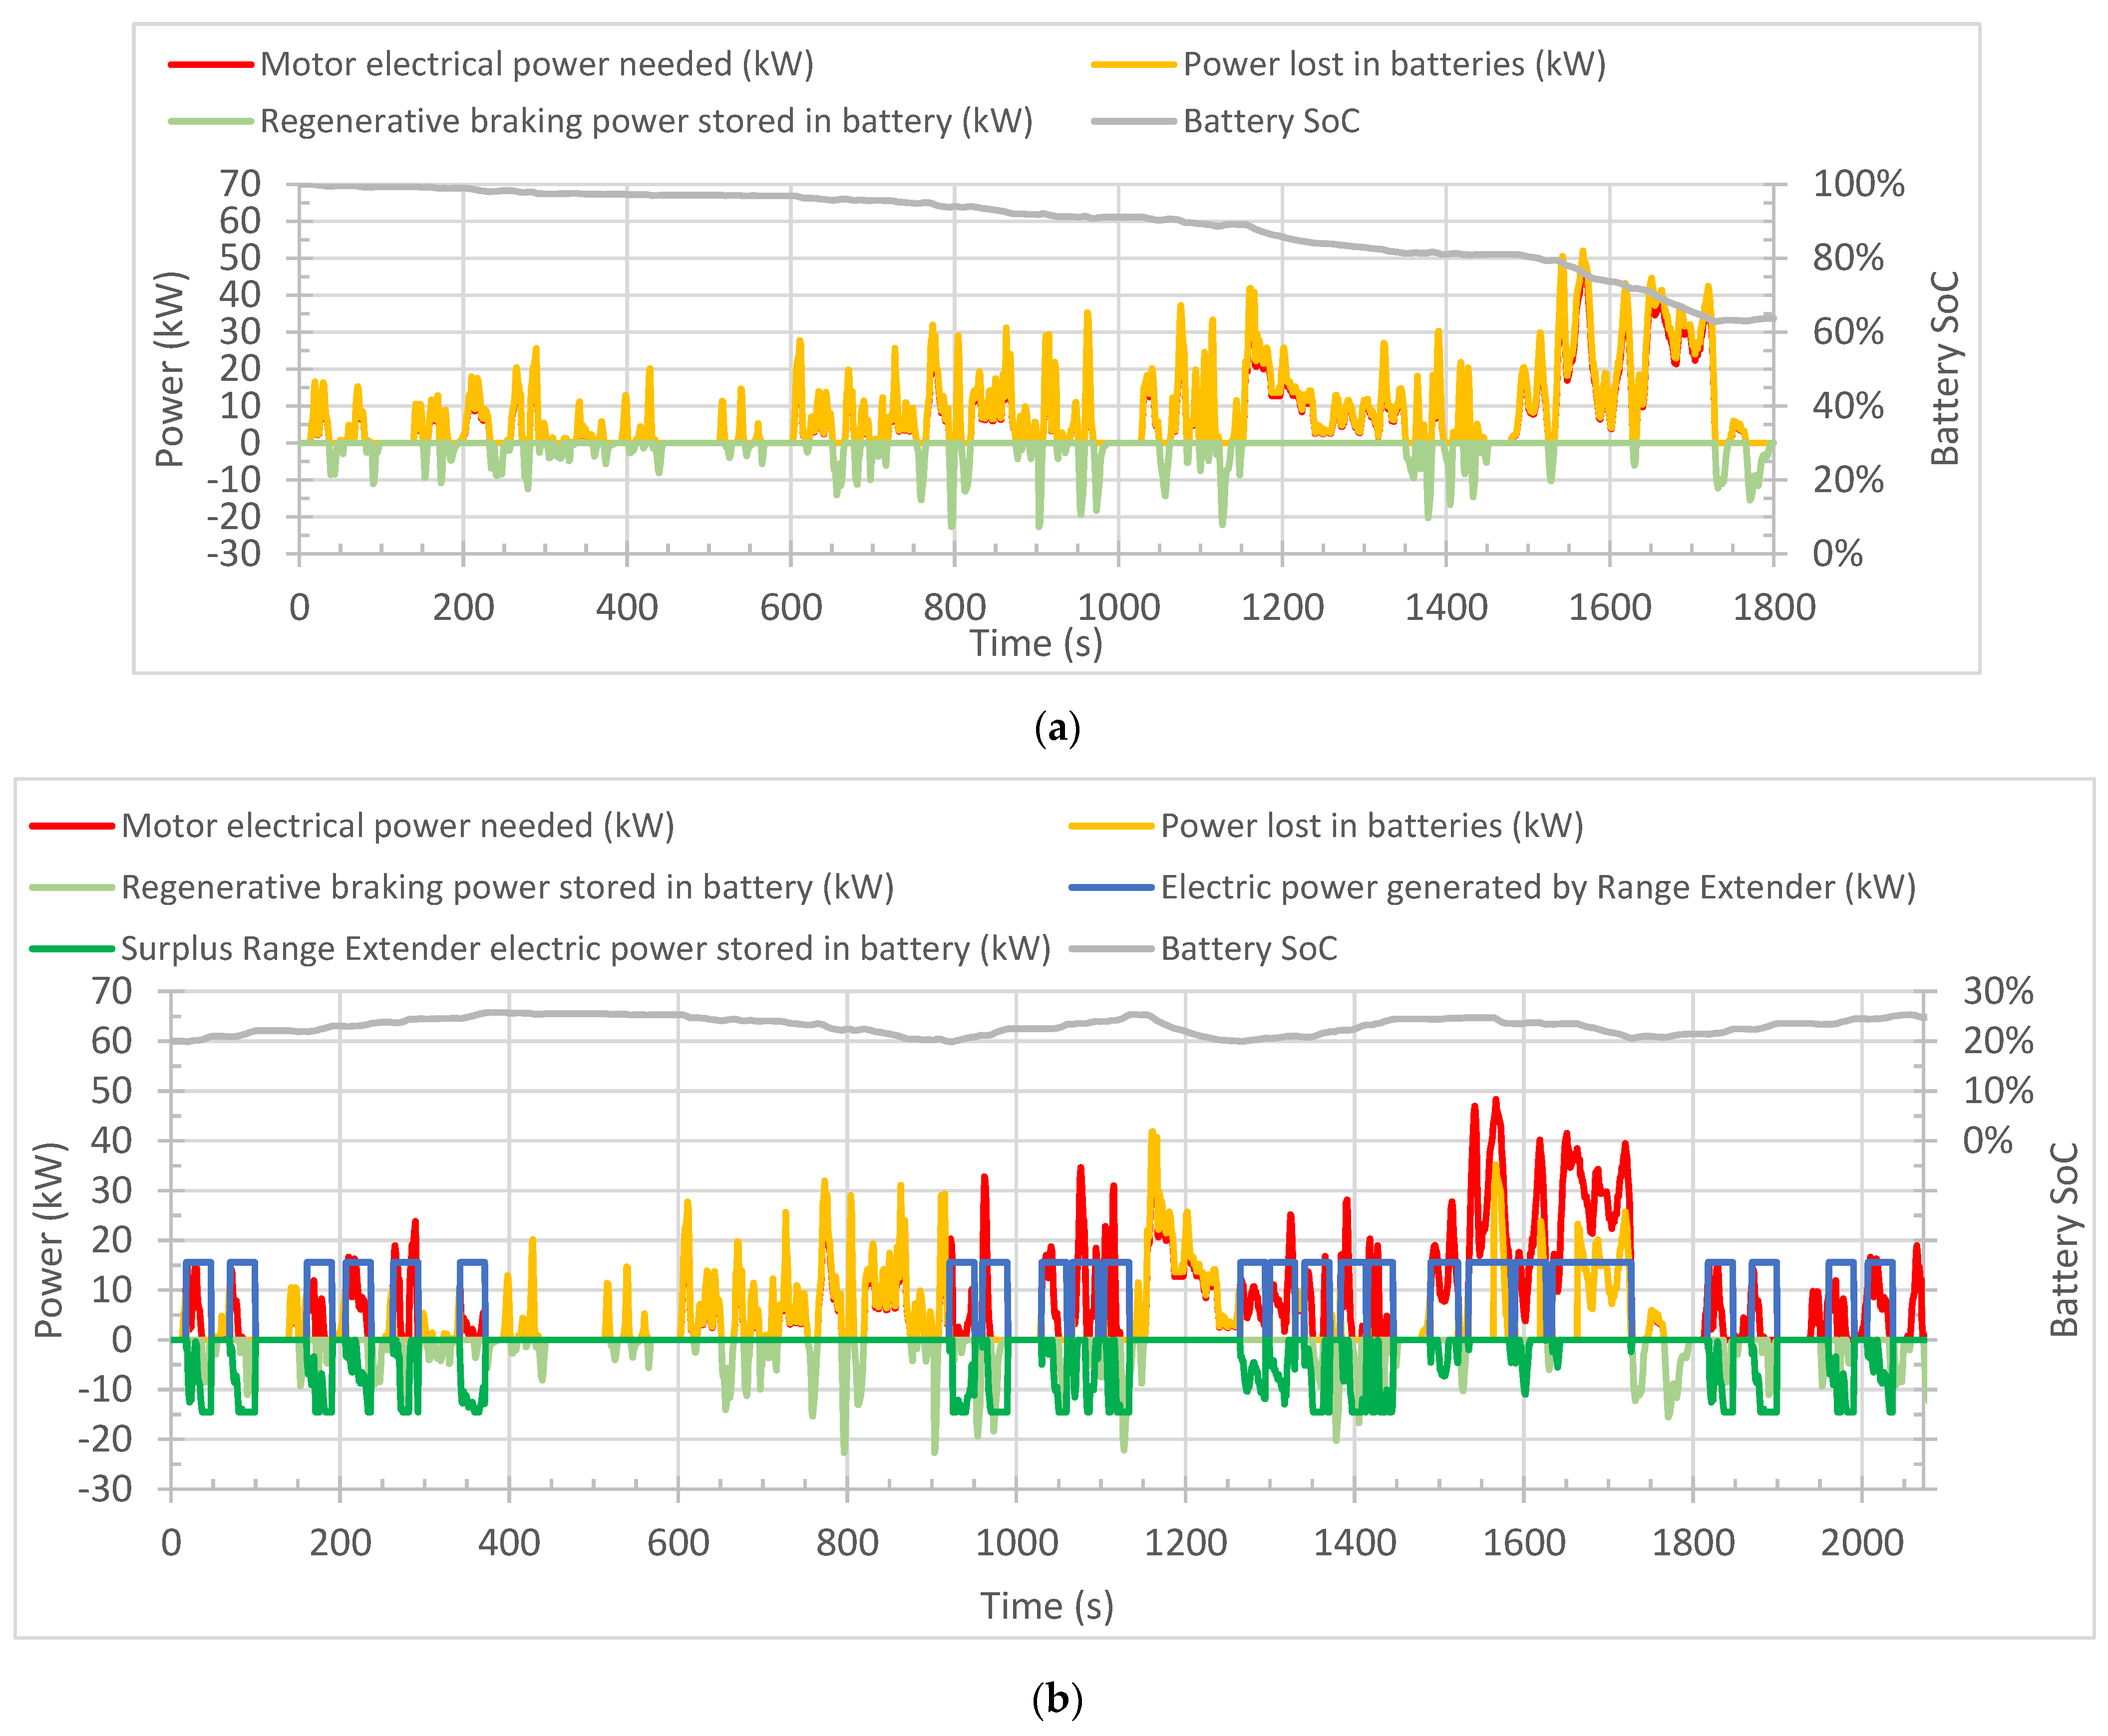
Task: Click gray Battery SoC legend swatch in chart (a)
Action: [1132, 121]
